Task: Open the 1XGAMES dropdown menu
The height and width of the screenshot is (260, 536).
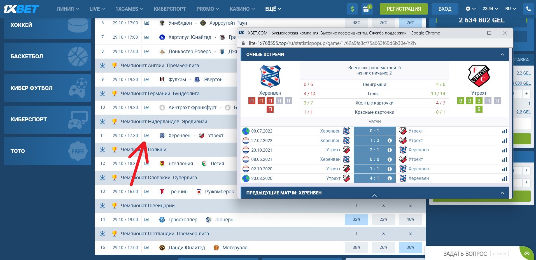Action: 129,9
